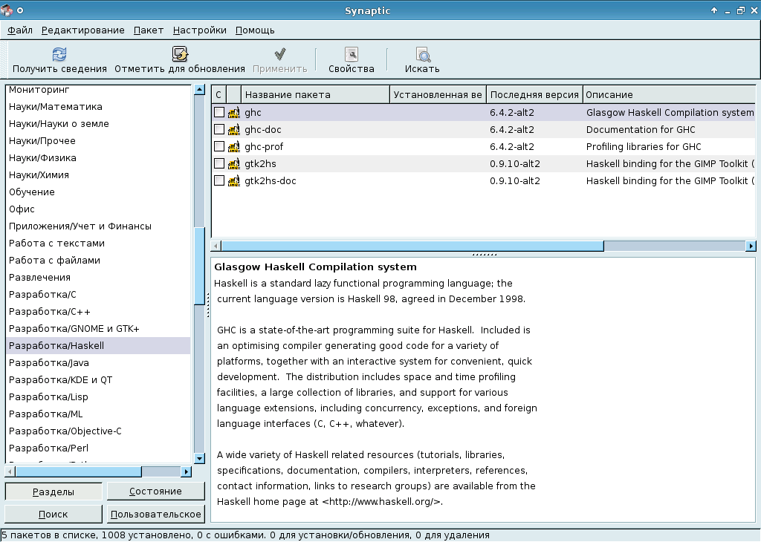Click the ghc package distribution icon
761x542 pixels.
coord(234,113)
